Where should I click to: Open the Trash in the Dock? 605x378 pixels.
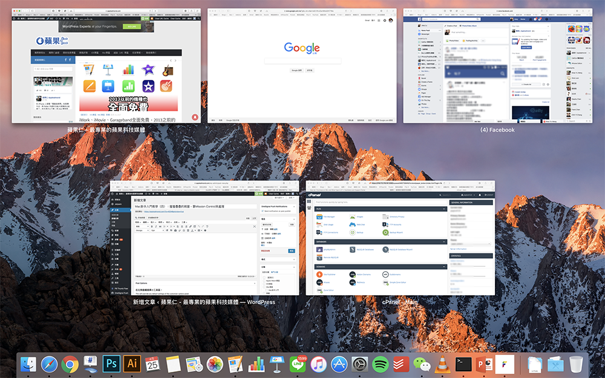point(577,364)
